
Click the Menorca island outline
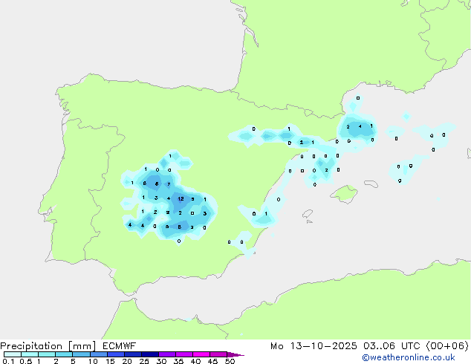pos(371,183)
